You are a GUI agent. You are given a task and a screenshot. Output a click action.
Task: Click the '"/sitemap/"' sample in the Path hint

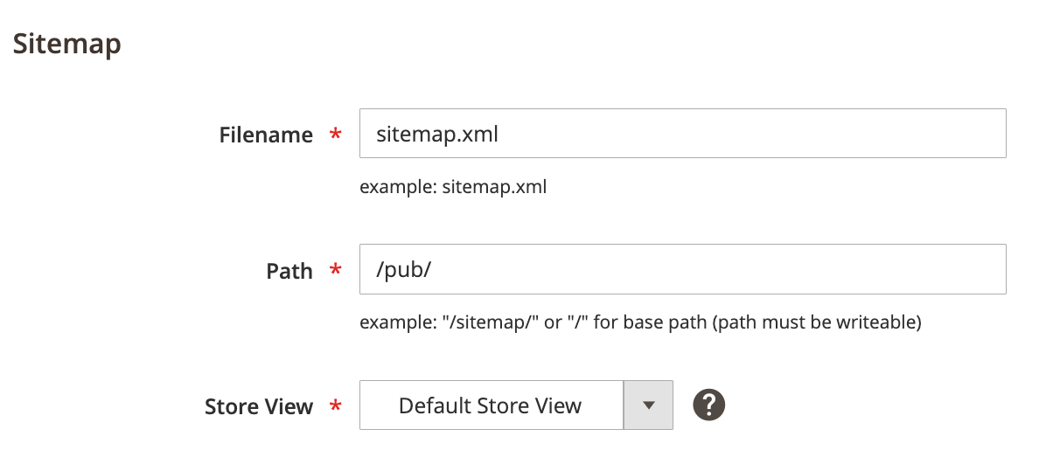(486, 322)
